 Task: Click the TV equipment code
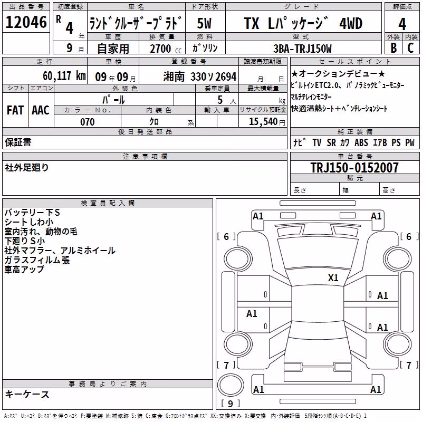tap(317, 142)
